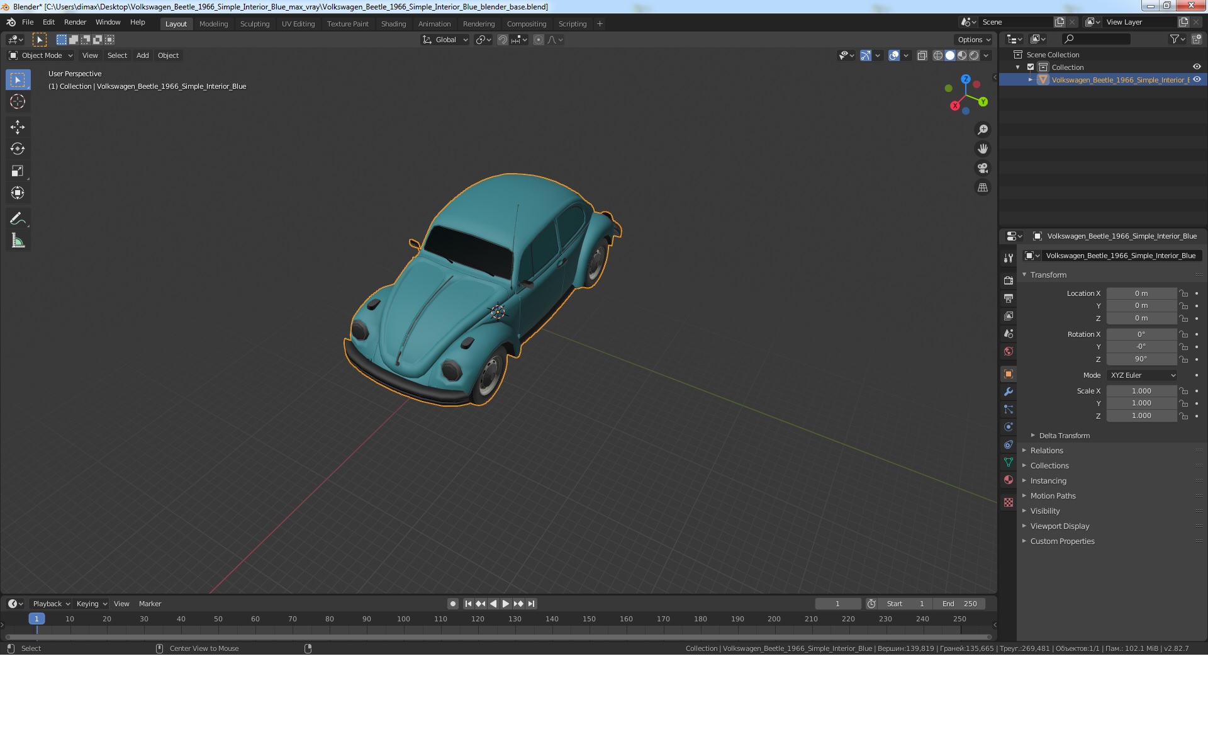Click the play animation button

[x=505, y=604]
